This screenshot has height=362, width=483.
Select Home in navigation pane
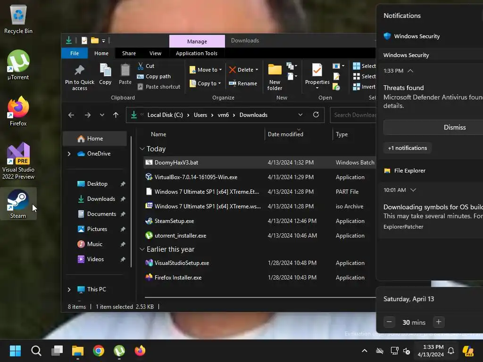click(x=95, y=139)
